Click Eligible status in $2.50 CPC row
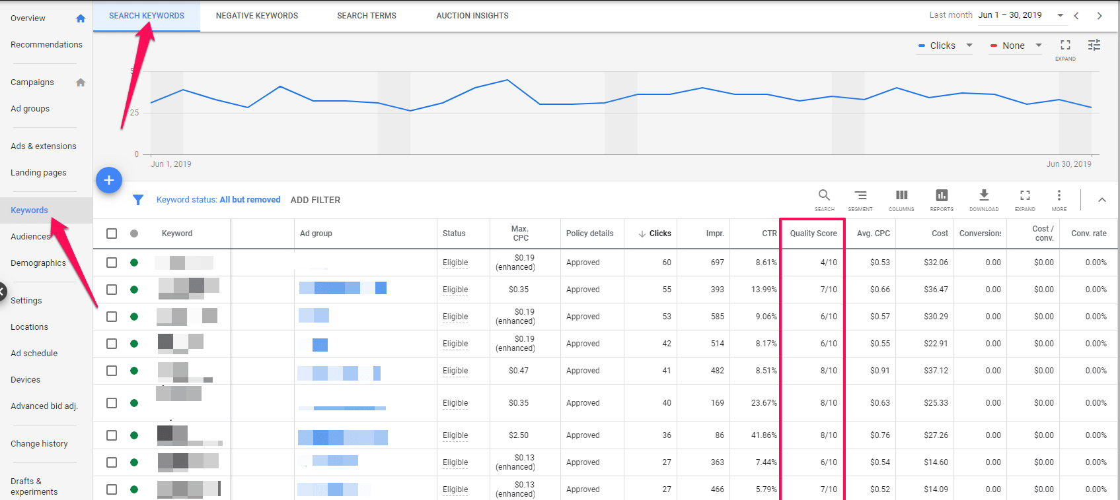1120x500 pixels. coord(455,435)
